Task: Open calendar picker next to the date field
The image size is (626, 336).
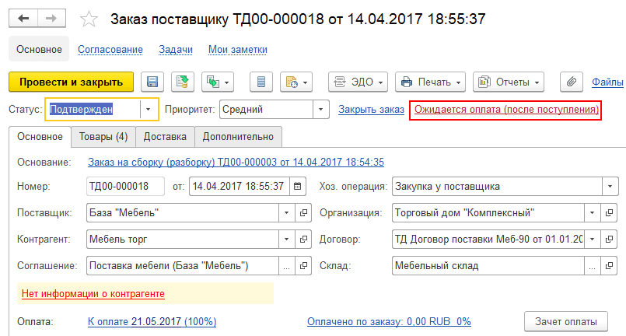Action: click(297, 186)
